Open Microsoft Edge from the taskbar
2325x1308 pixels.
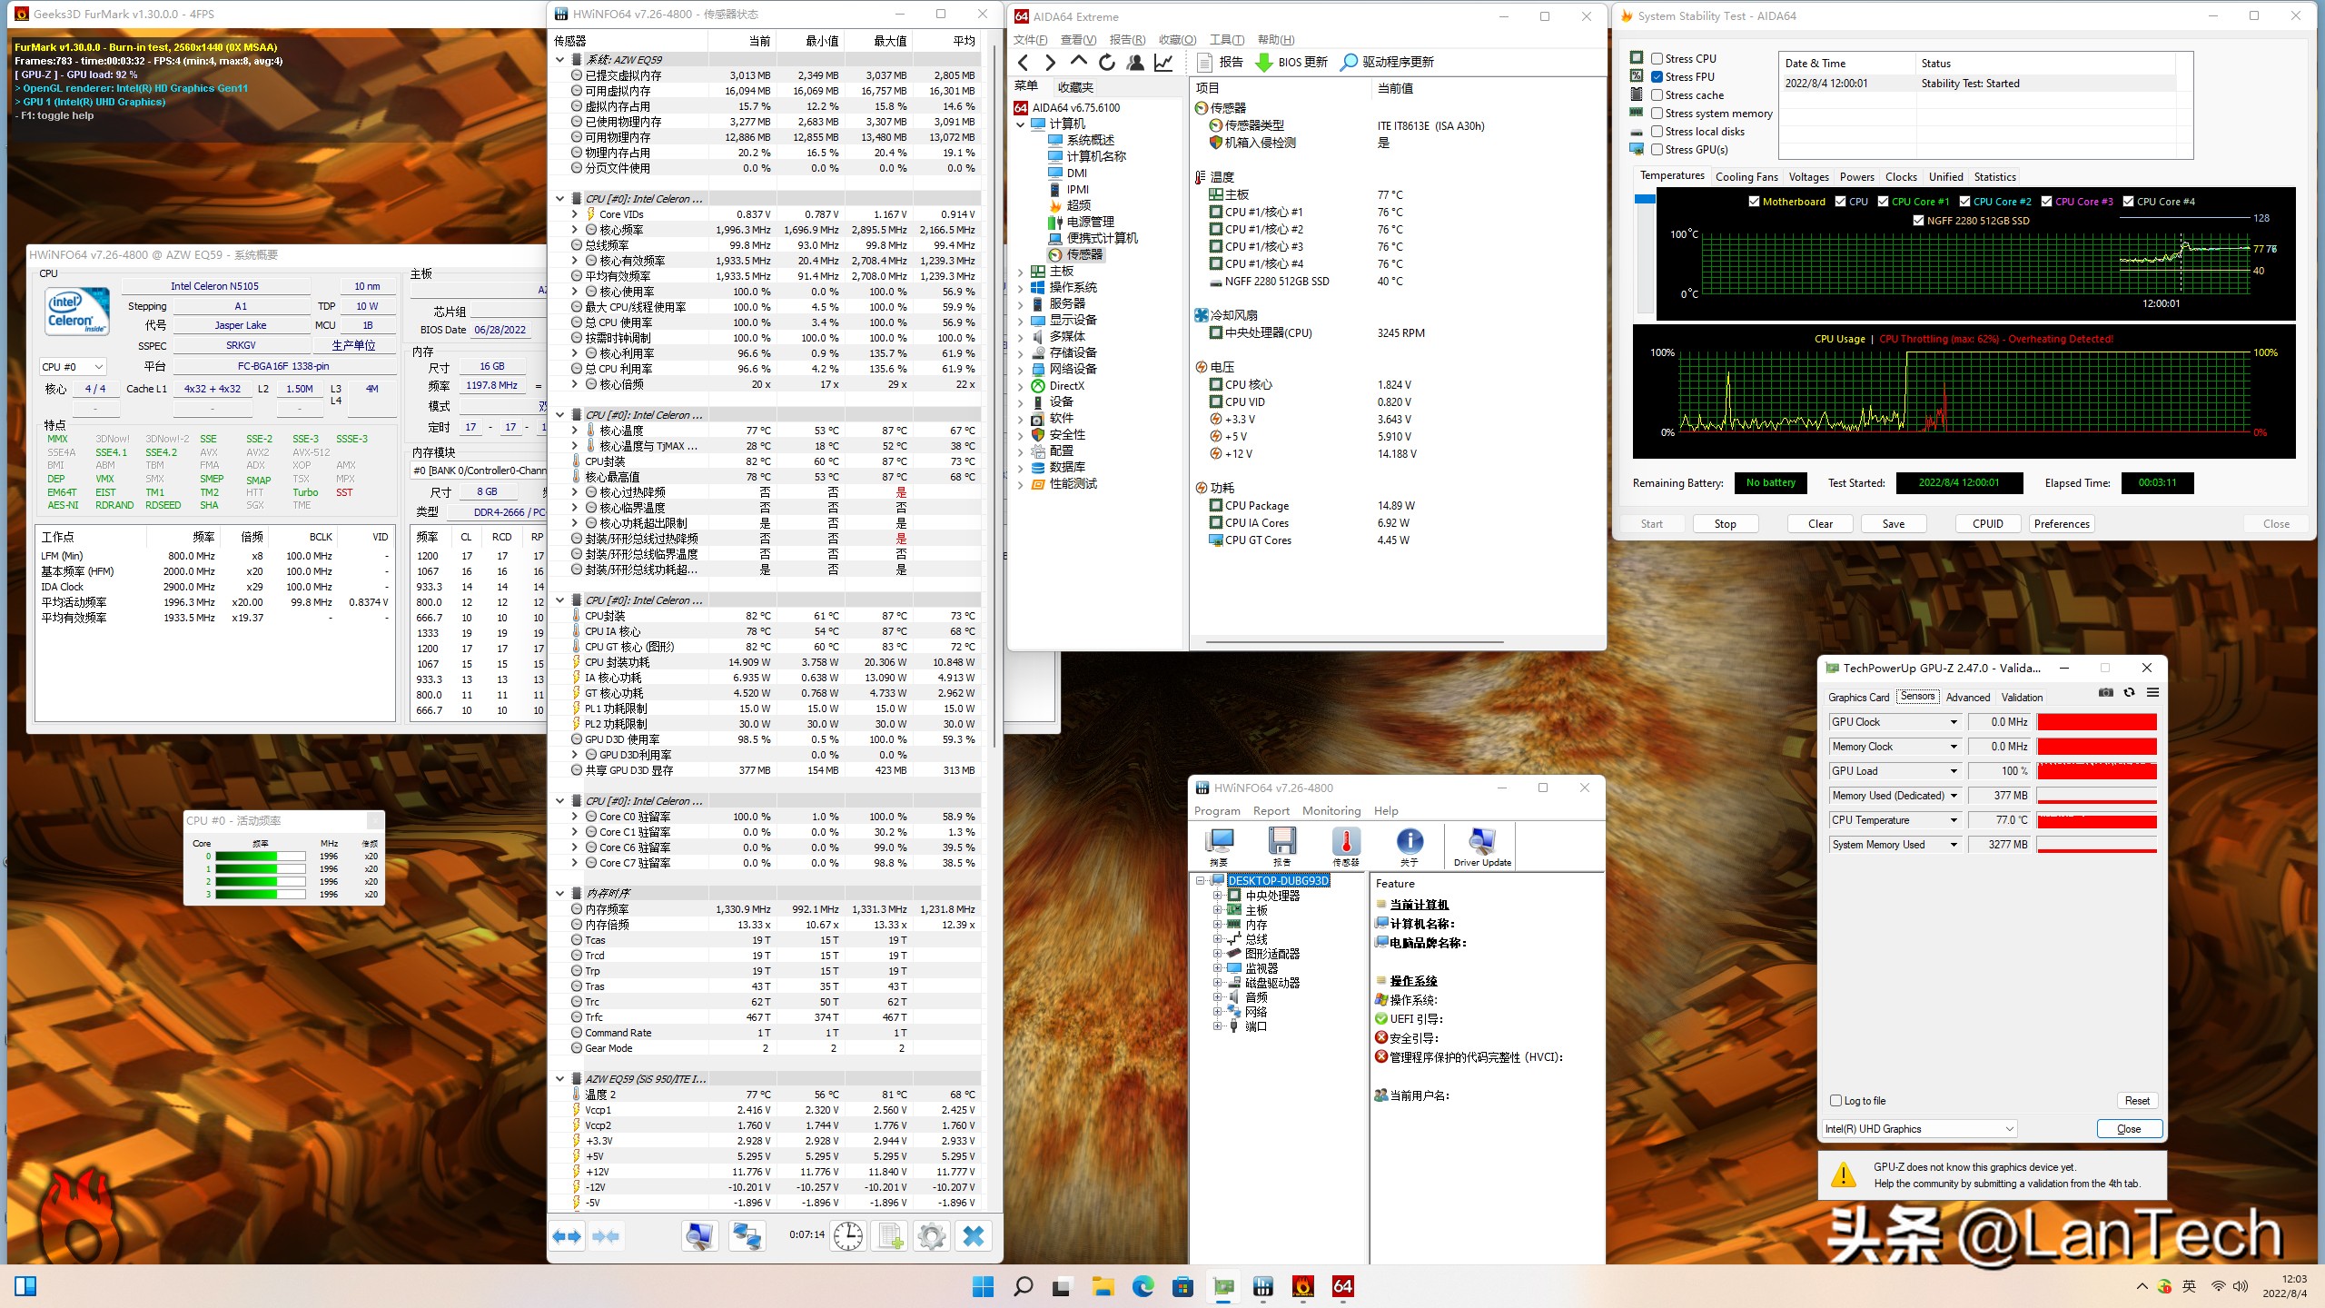[1143, 1286]
